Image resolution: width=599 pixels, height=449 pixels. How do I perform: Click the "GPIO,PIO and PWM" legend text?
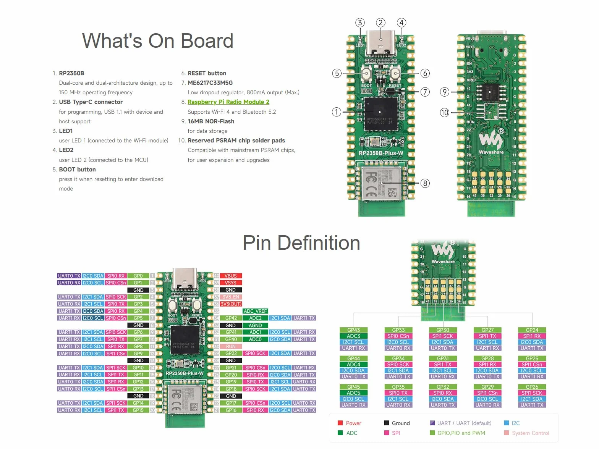tap(461, 433)
